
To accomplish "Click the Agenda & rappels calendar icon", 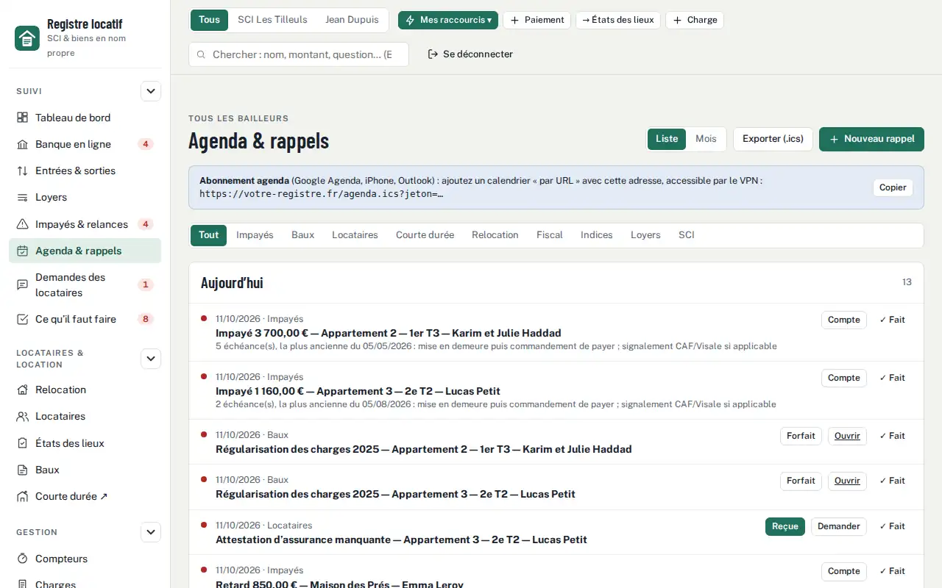I will tap(22, 251).
